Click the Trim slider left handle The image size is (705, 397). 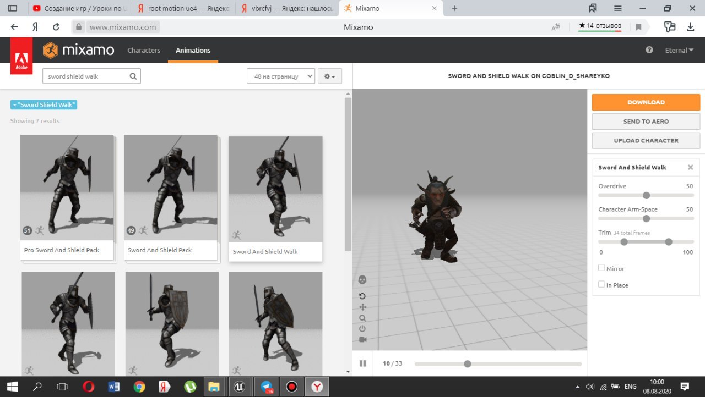[624, 242]
